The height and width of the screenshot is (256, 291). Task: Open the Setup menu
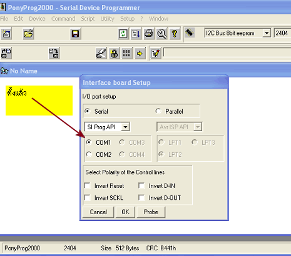tap(127, 19)
